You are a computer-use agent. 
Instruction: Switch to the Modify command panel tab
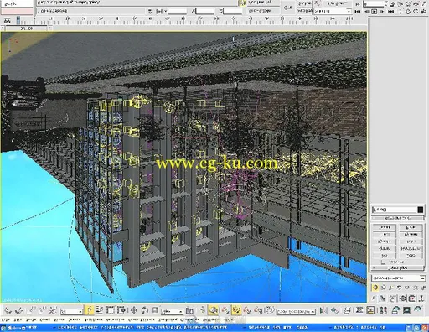click(x=382, y=298)
